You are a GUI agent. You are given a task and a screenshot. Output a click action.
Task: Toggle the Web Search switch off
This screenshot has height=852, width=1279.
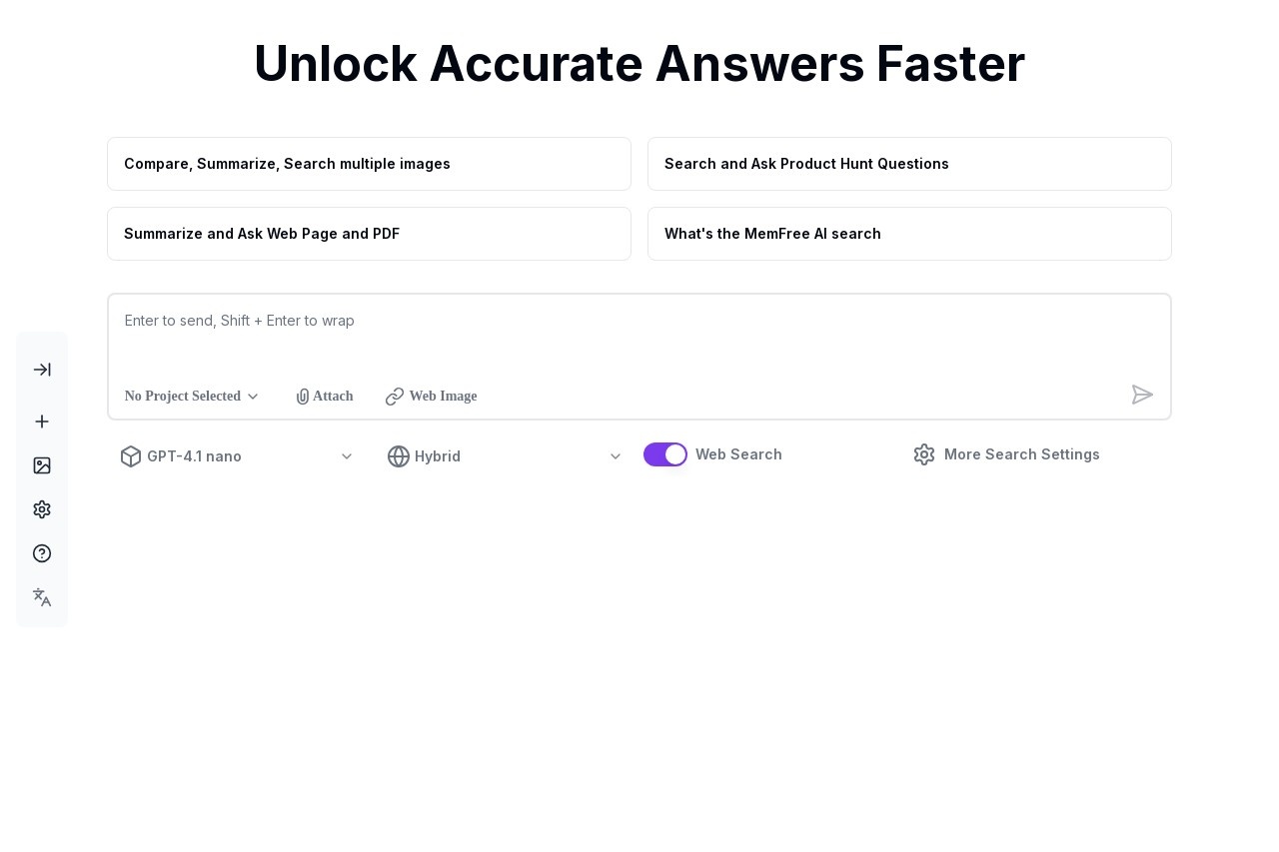[x=665, y=454]
